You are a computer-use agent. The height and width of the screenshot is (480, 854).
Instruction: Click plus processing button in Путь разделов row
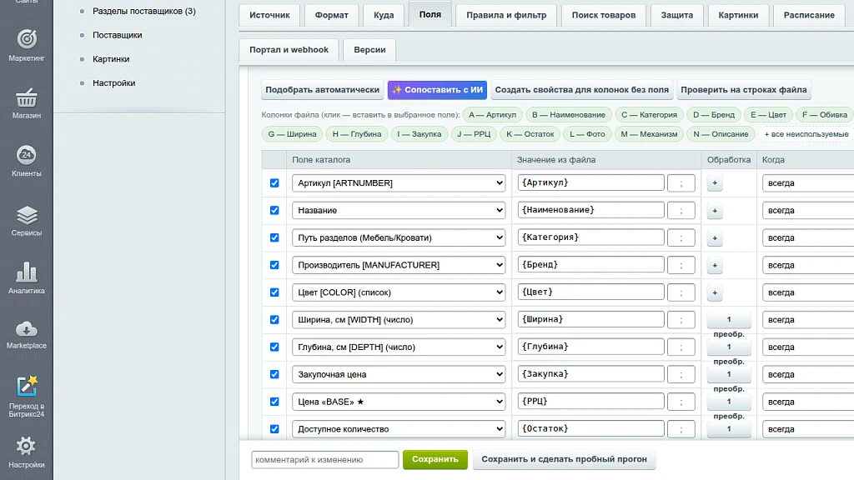pos(715,237)
